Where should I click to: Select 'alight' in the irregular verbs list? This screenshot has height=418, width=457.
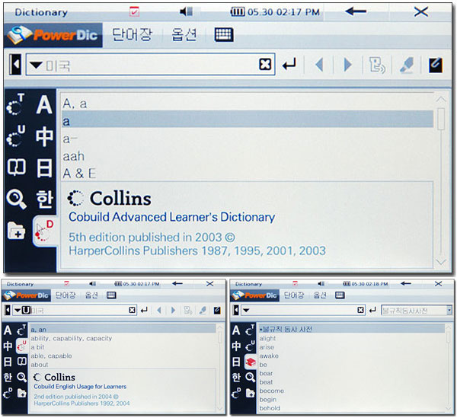point(352,338)
